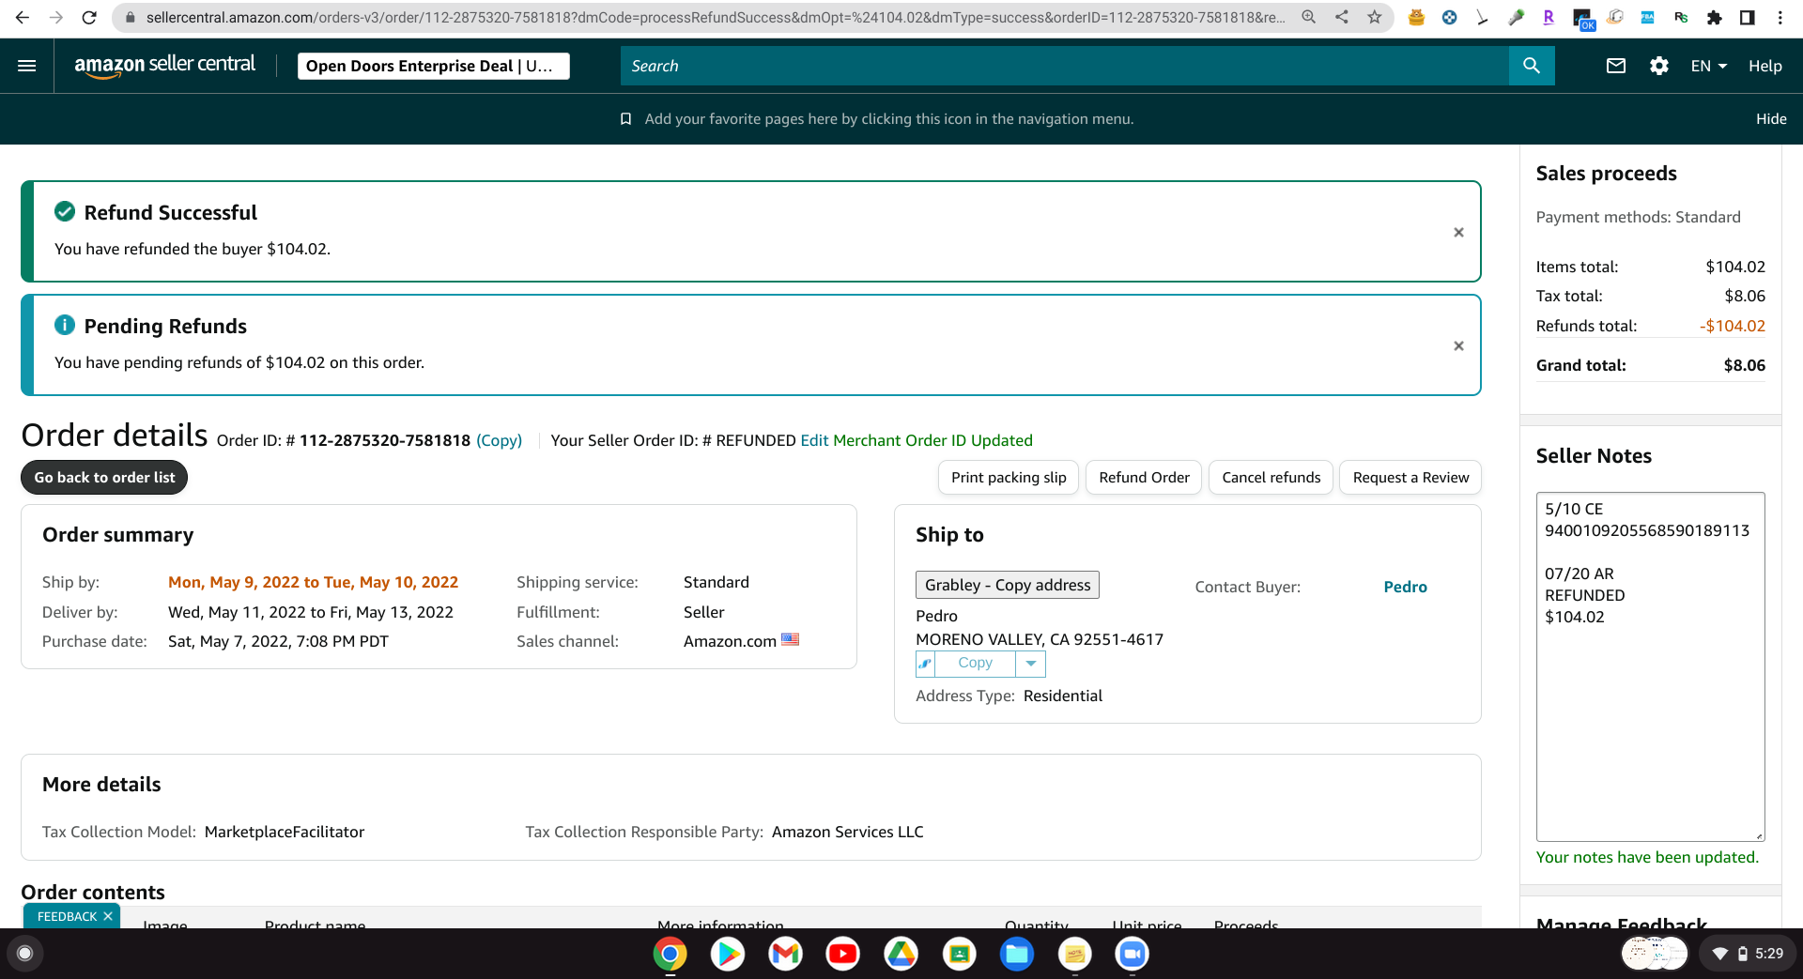Screen dimensions: 1803x979
Task: Open Files app from the shelf
Action: tap(1017, 954)
